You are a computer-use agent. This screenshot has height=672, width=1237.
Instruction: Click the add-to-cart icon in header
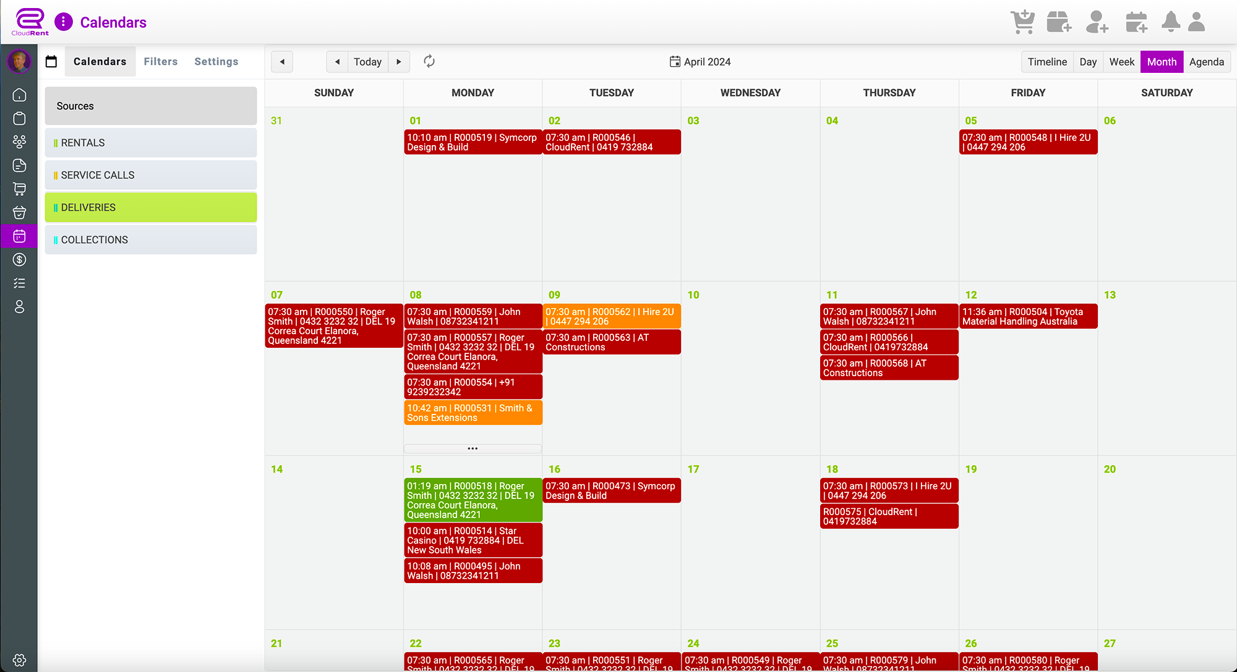pyautogui.click(x=1023, y=22)
